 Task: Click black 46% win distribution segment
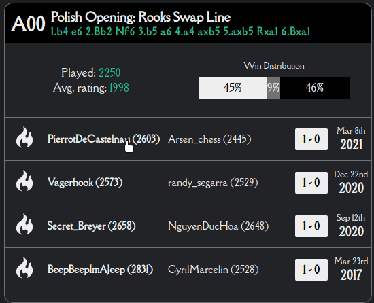point(315,88)
